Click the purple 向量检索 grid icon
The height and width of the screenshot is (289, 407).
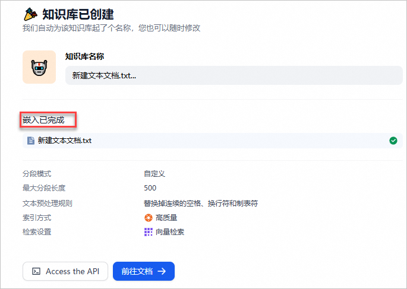point(149,232)
